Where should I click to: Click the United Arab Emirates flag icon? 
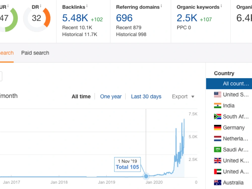[x=217, y=171]
